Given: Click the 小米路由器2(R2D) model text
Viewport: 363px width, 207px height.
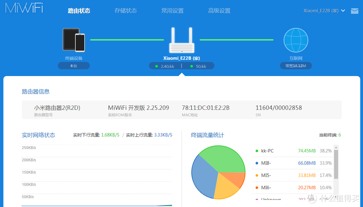Looking at the screenshot, I should click(x=57, y=108).
